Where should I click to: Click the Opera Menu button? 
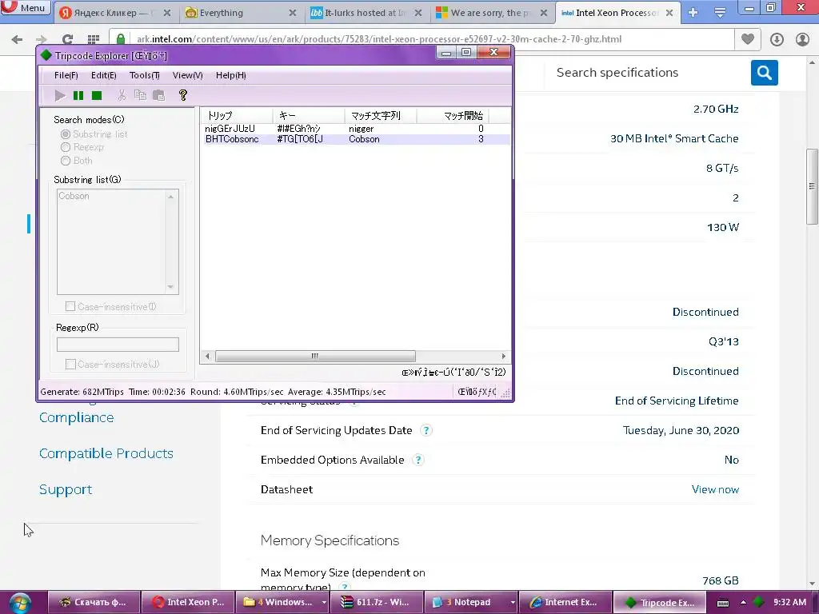tap(25, 7)
